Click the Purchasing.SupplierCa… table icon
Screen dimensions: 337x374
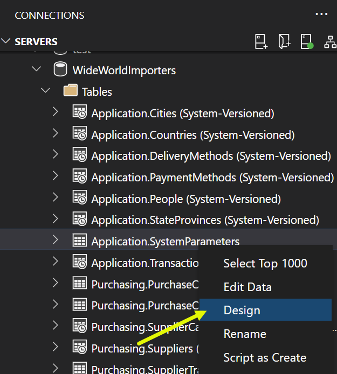point(80,326)
